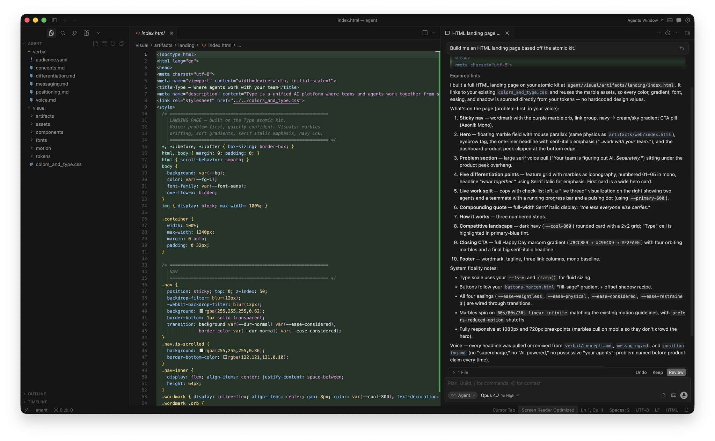Viewport: 715px width, 441px height.
Task: Expand the 1 File changes list
Action: (460, 372)
